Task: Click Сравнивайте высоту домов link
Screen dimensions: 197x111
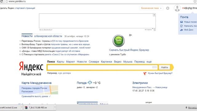Action: tap(35, 97)
